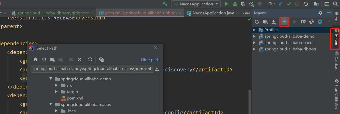This screenshot has height=114, width=340.
Task: Delete selected item in Select Path
Action: tap(79, 60)
